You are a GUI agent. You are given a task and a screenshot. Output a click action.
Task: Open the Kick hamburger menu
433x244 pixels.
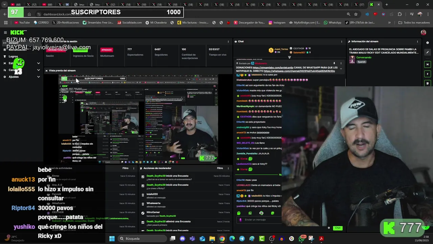click(5, 33)
